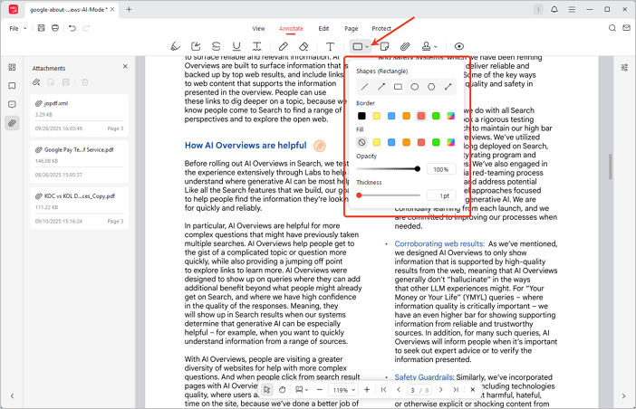Open the bookmarks panel in sidebar
This screenshot has height=409, width=636.
(x=12, y=86)
